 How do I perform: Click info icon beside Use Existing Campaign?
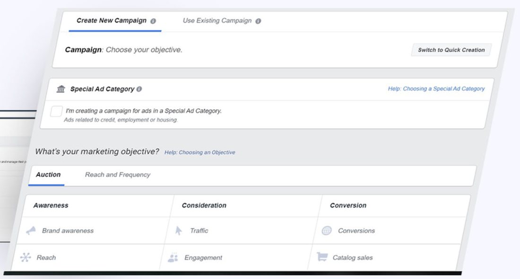click(258, 21)
